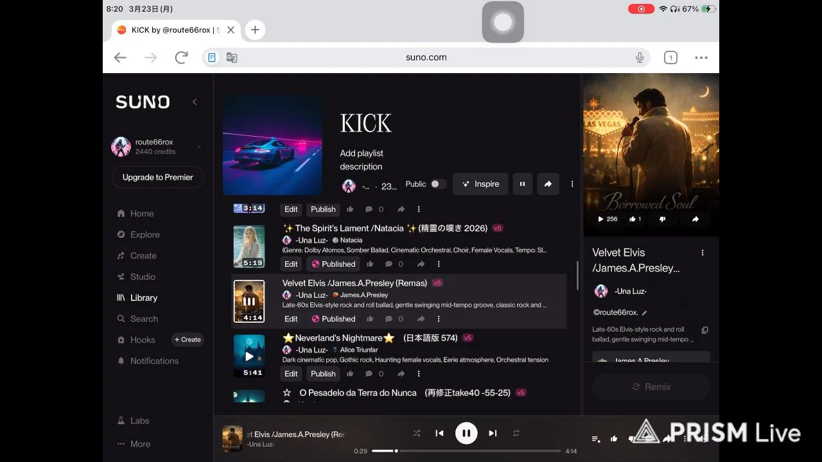Share The Spirit's Lament track
Viewport: 822px width, 462px height.
tap(421, 264)
